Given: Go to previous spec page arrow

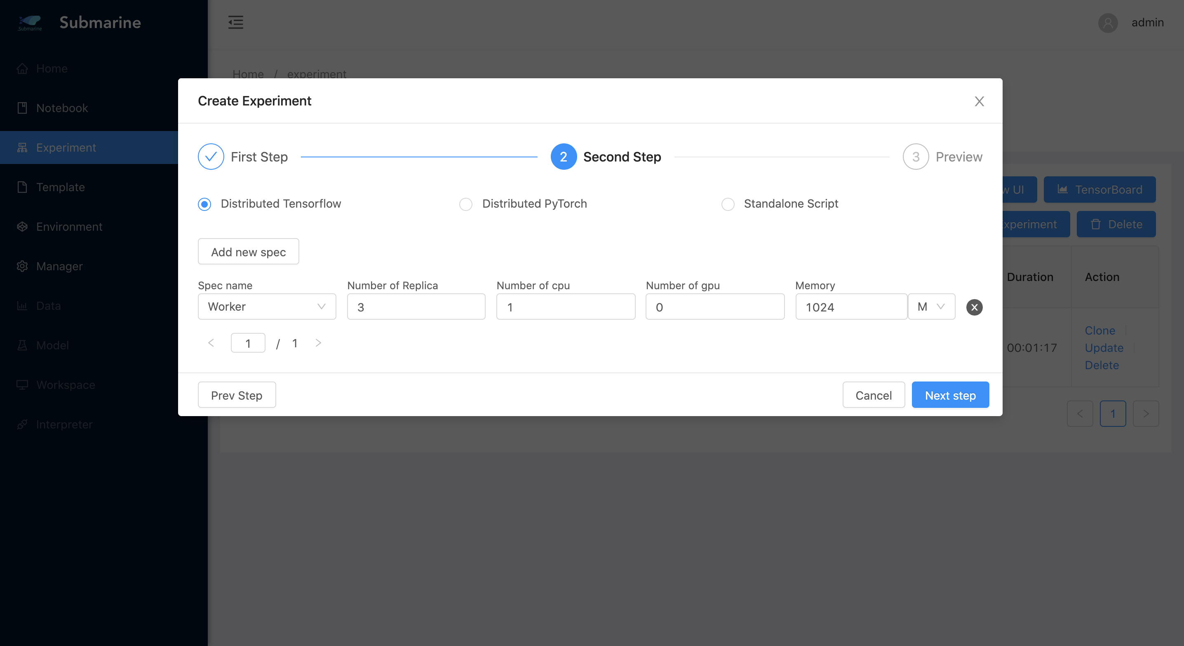Looking at the screenshot, I should (x=211, y=343).
